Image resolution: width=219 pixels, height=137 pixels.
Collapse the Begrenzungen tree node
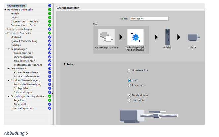click(x=9, y=49)
